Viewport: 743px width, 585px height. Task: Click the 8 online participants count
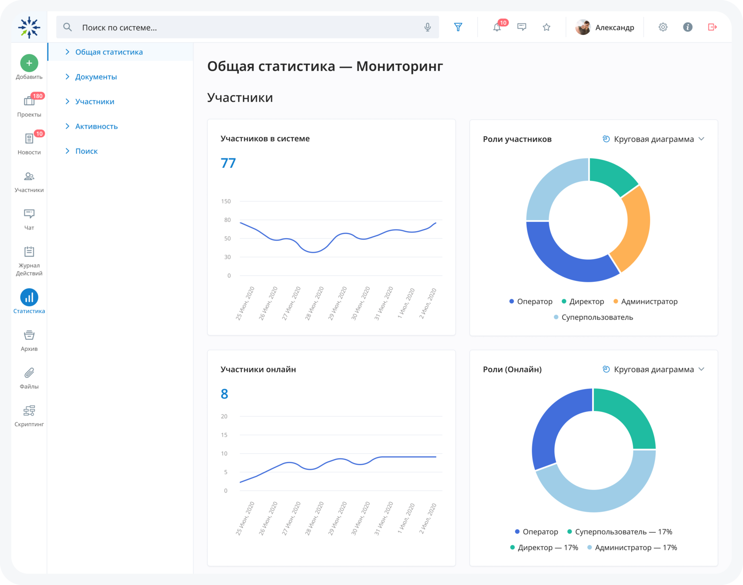click(x=224, y=393)
